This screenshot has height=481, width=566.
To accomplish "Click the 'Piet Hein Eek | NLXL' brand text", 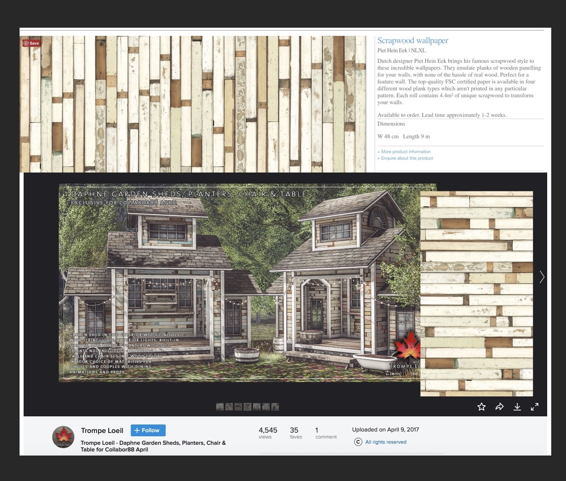I will [x=401, y=51].
